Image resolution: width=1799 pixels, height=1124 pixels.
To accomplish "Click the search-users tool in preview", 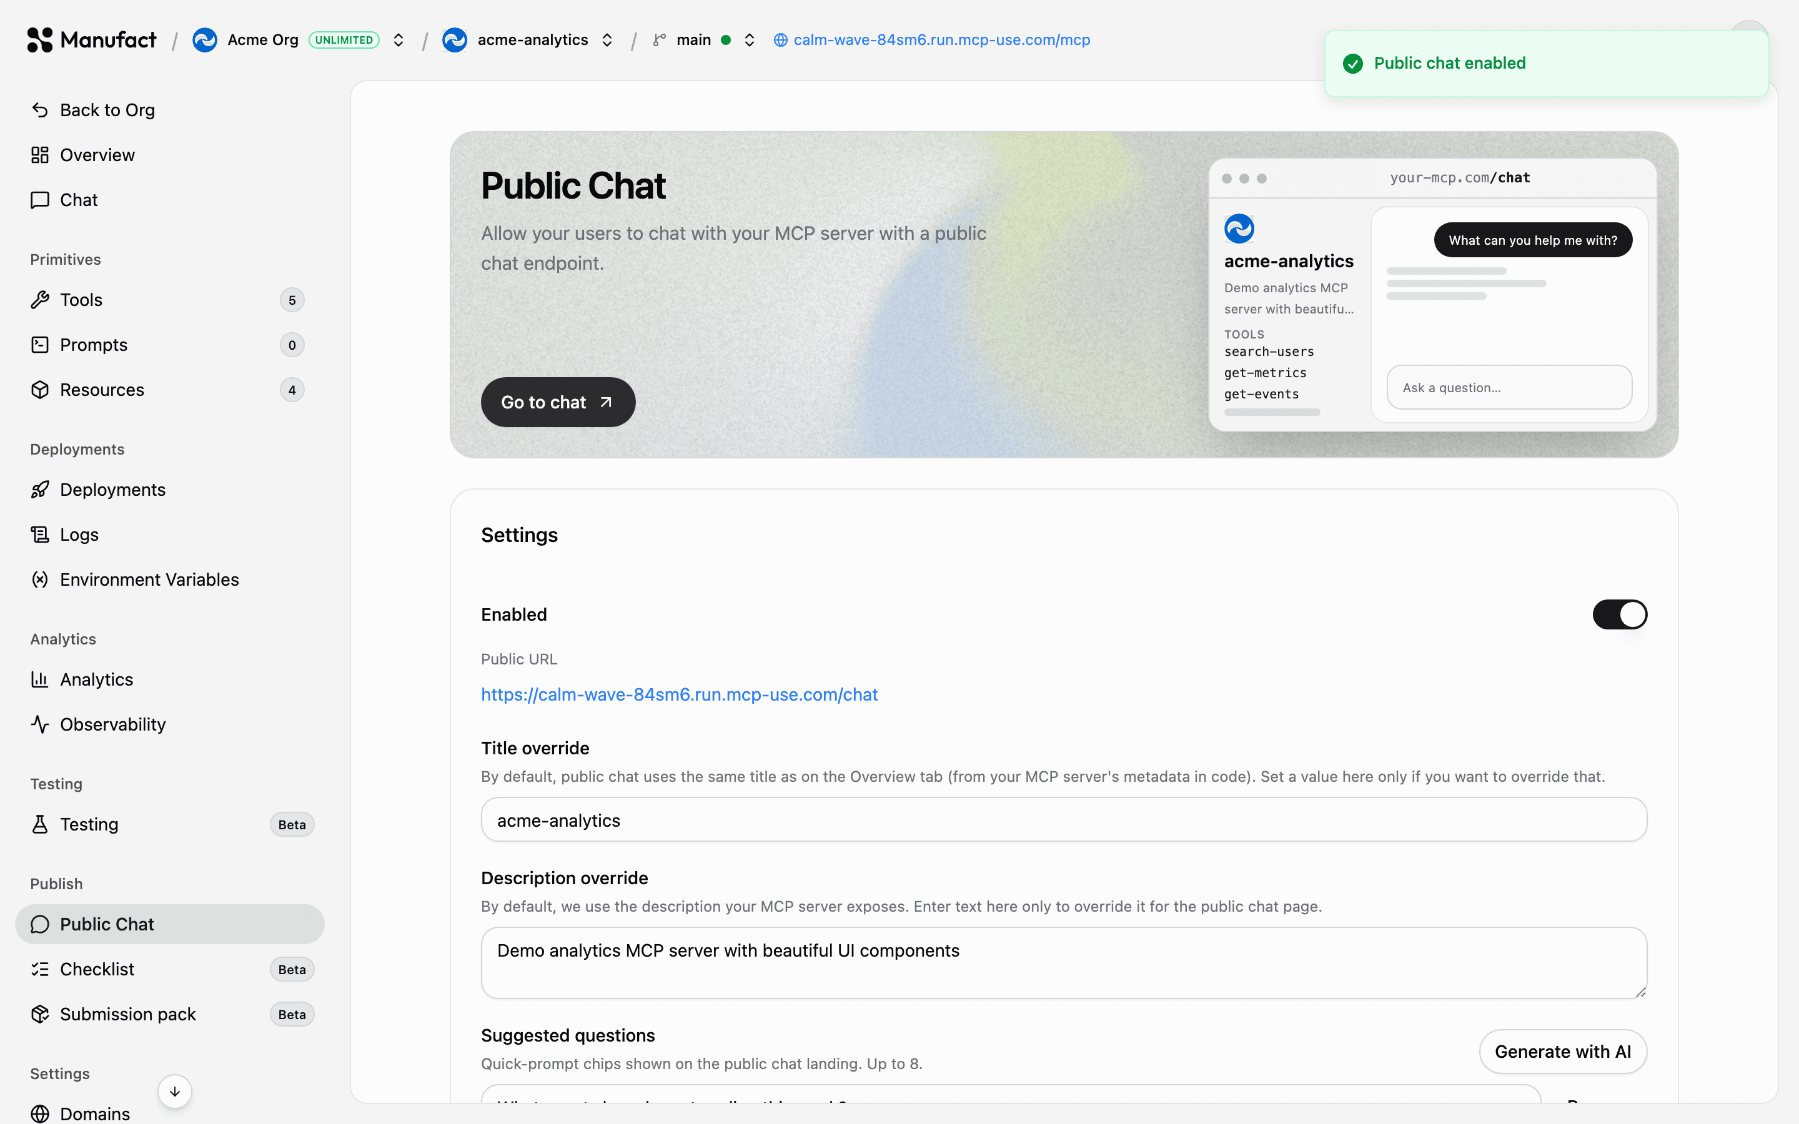I will 1269,352.
